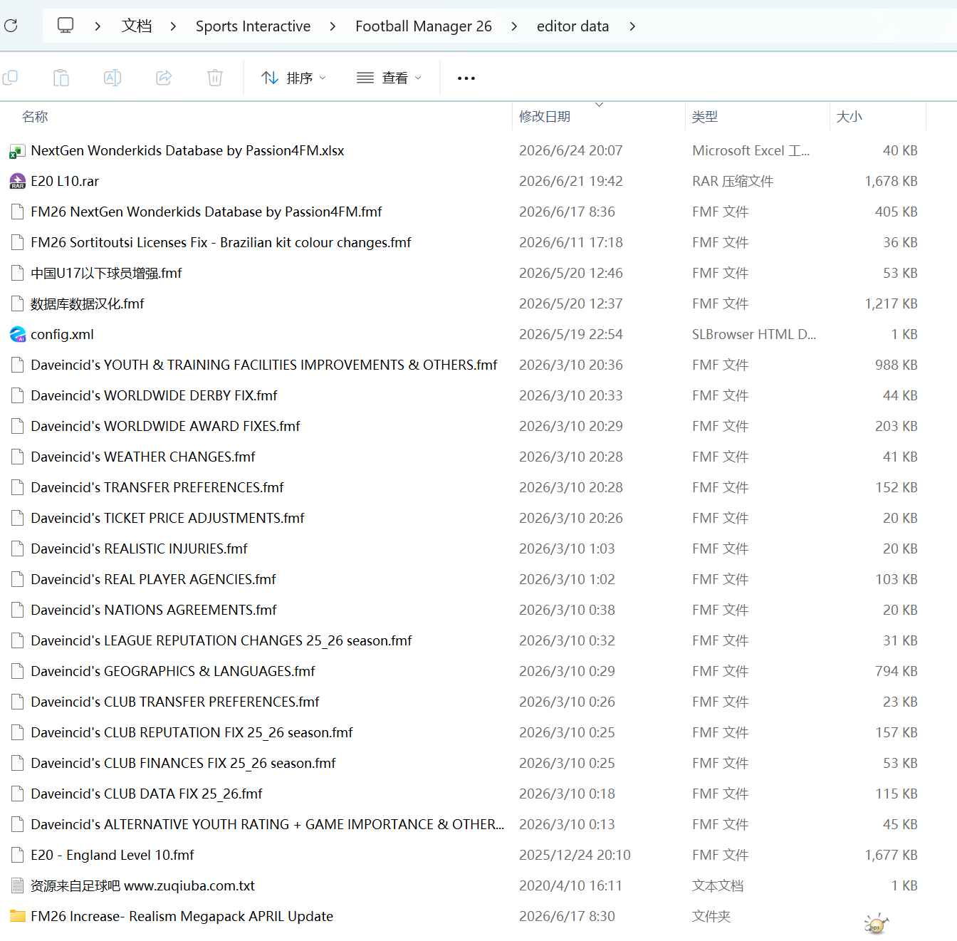Image resolution: width=957 pixels, height=941 pixels.
Task: Expand chevron after Football Manager 26 breadcrumb
Action: (x=514, y=26)
